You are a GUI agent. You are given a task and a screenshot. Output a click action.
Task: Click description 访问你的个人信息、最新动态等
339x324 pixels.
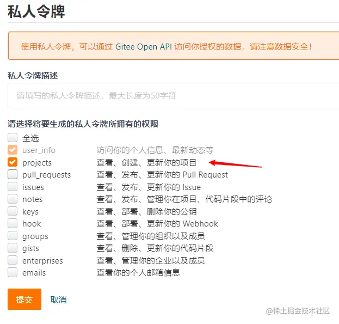[x=155, y=150]
